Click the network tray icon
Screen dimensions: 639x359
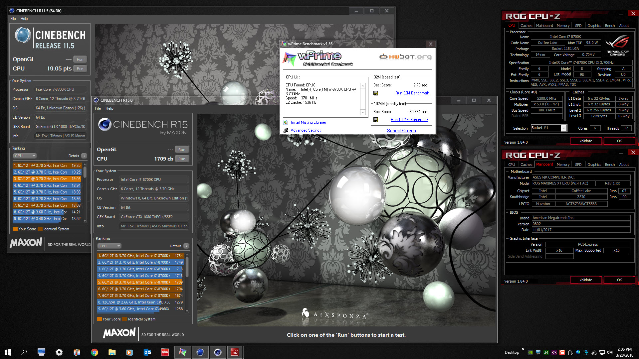602,352
